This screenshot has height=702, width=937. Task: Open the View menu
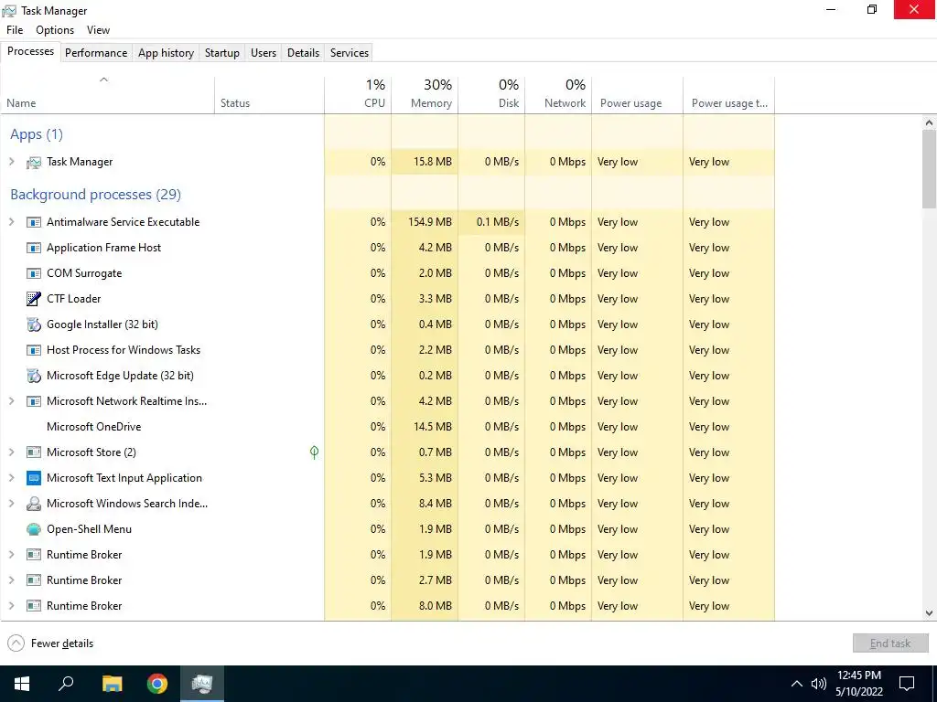tap(98, 30)
